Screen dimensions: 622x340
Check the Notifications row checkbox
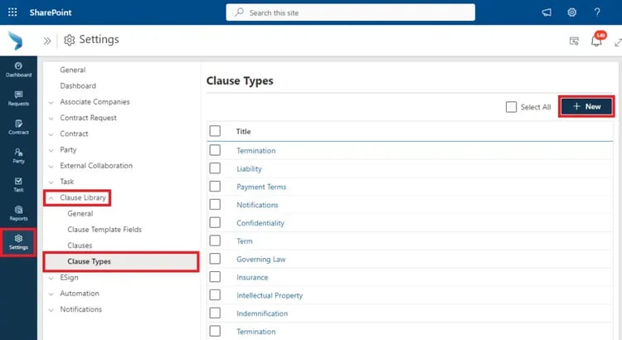click(x=215, y=204)
